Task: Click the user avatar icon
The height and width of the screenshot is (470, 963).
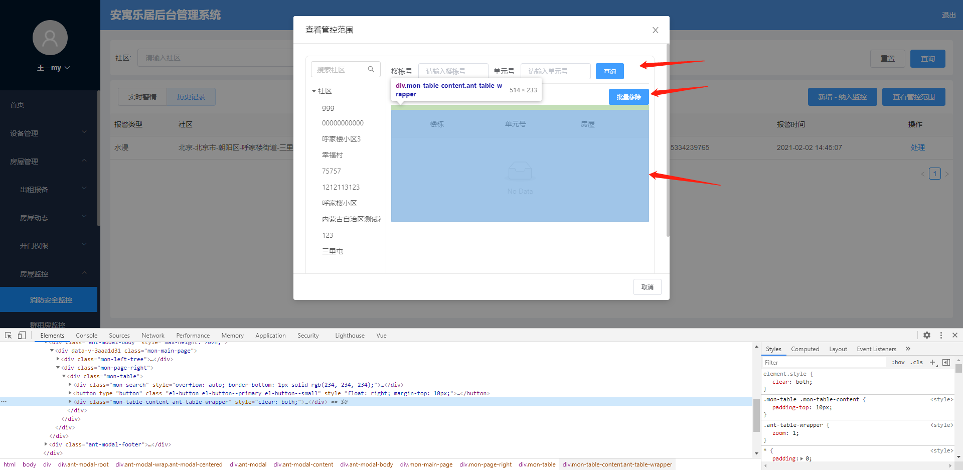Action: [x=50, y=38]
